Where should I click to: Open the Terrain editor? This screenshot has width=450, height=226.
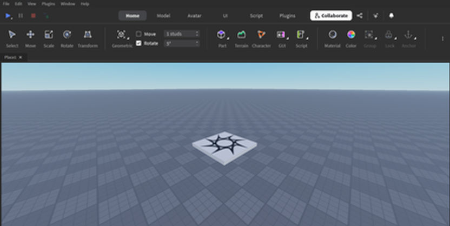241,38
